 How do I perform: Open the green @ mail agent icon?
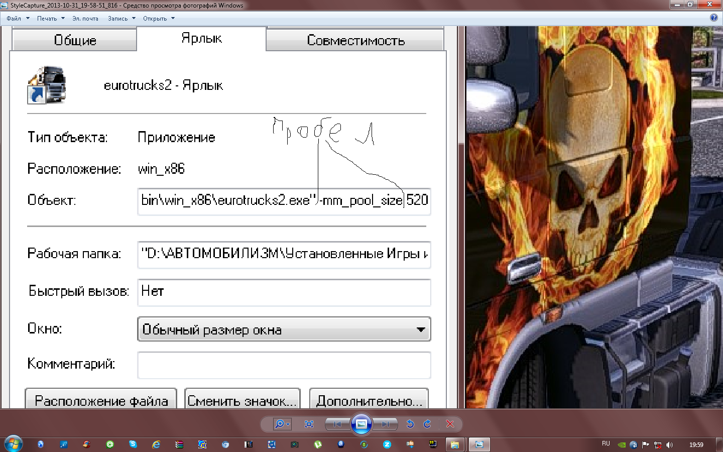[110, 444]
